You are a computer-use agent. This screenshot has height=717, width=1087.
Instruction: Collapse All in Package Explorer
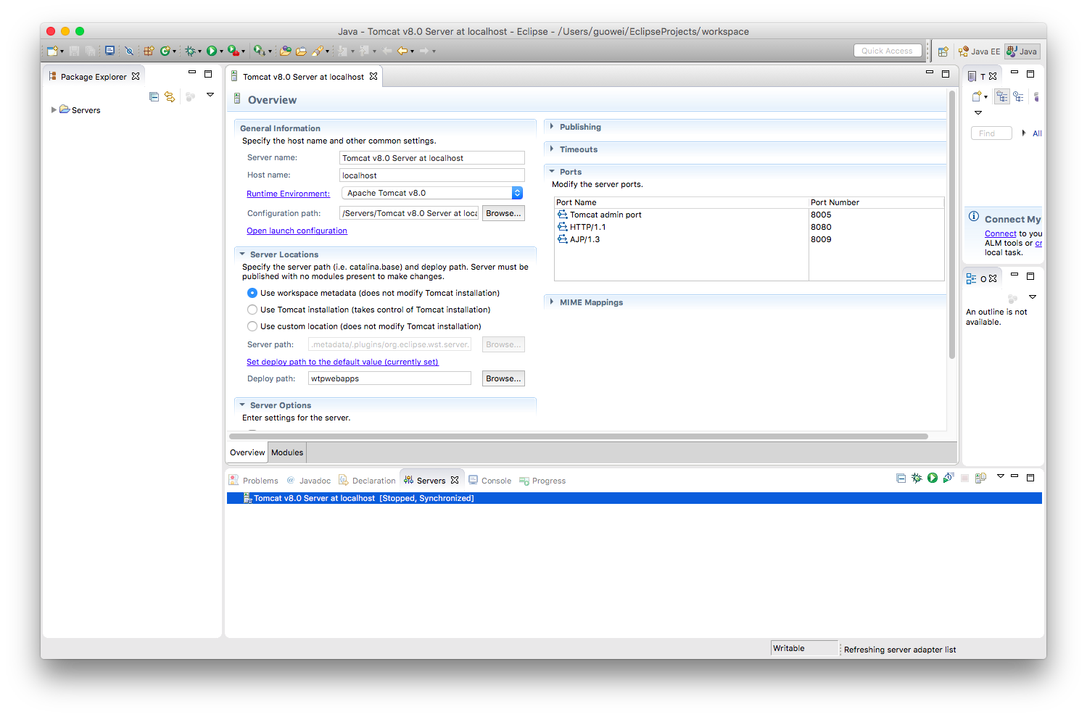coord(154,96)
